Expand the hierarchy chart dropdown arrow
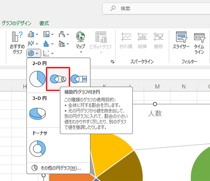210x181 pixels. (52, 34)
